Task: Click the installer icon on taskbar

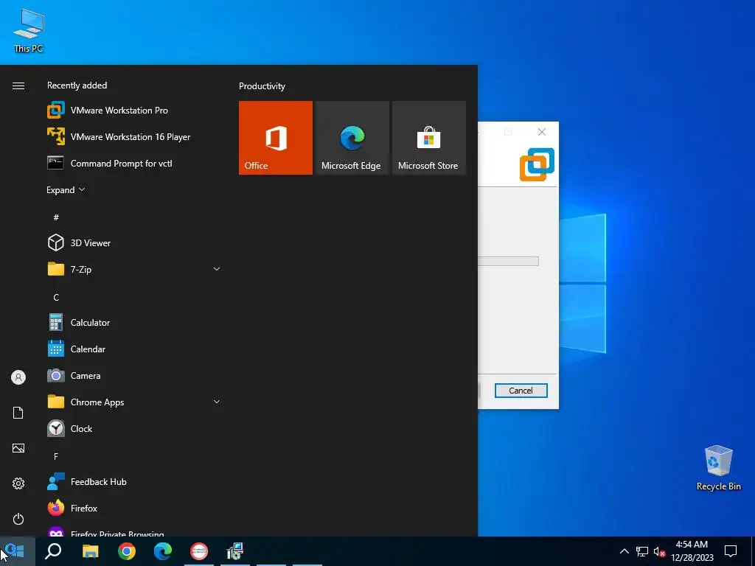Action: point(235,551)
